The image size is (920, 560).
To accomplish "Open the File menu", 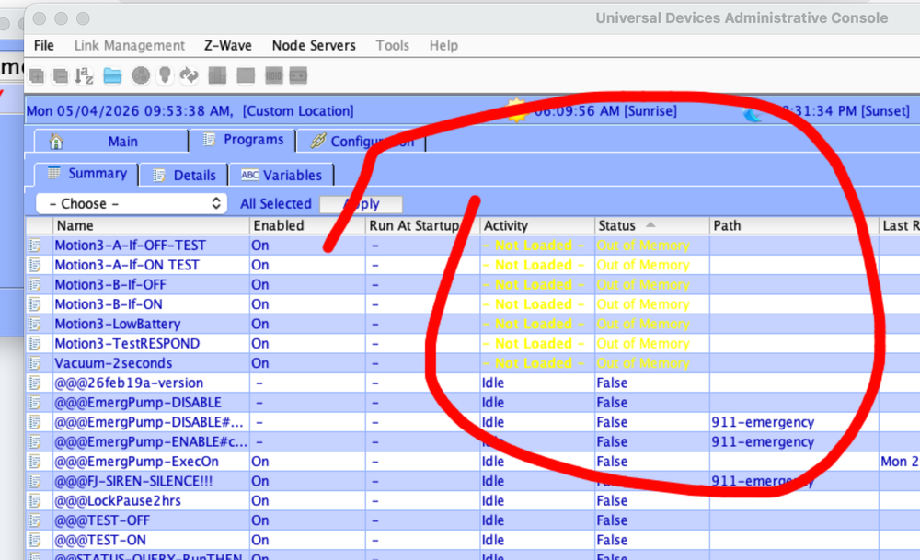I will coord(44,46).
